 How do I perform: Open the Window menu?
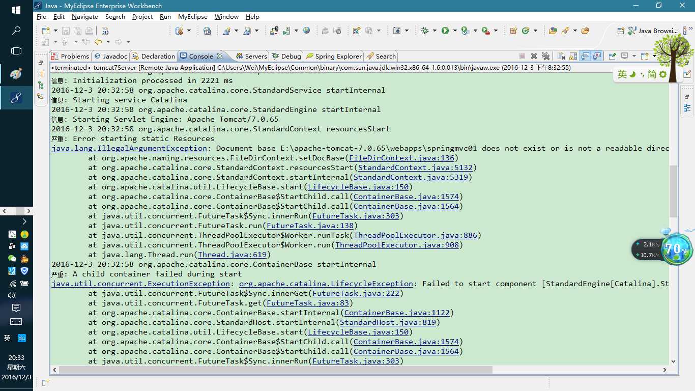[x=226, y=17]
